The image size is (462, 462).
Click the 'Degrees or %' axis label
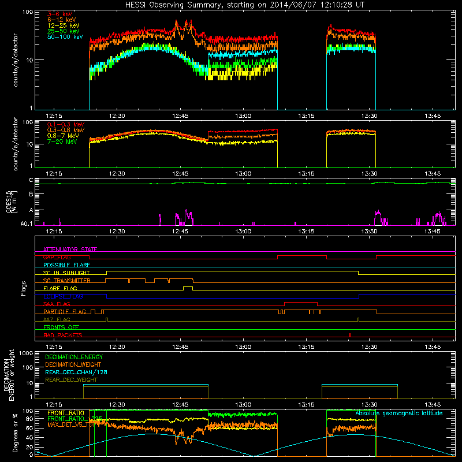tap(15, 433)
